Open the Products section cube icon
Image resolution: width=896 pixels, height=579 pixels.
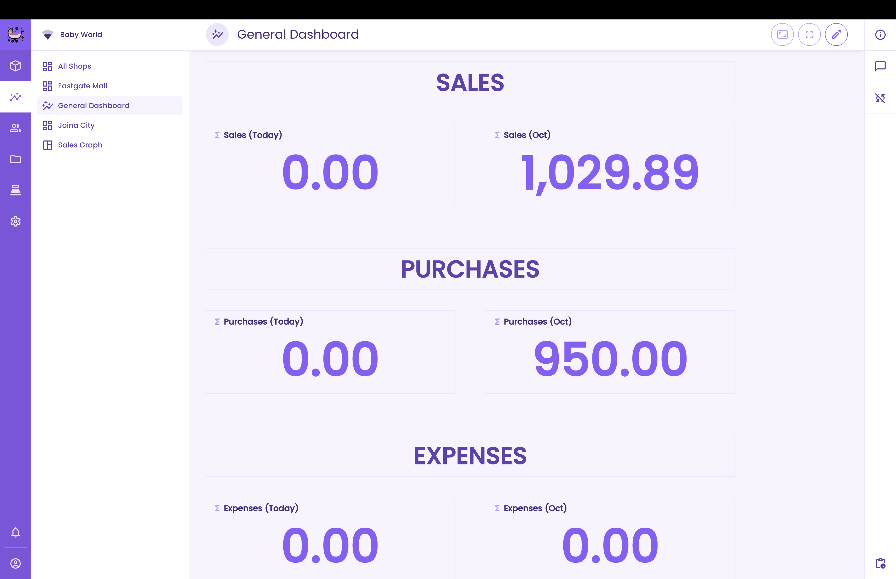pos(15,66)
